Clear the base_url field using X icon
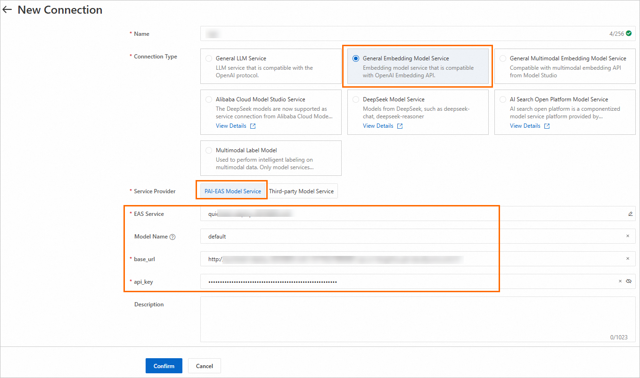Screen dimensions: 640x378 click(627, 259)
